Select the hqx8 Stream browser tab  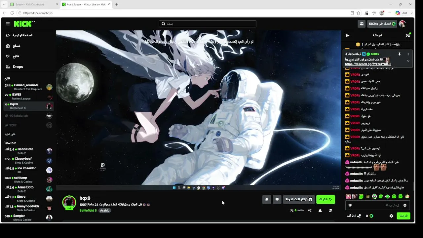[86, 5]
